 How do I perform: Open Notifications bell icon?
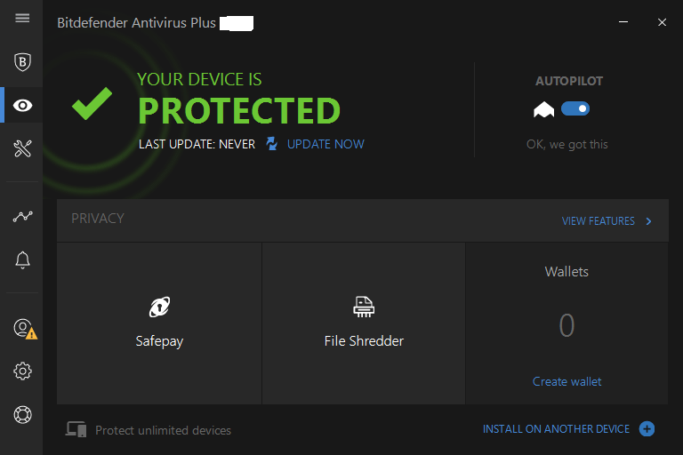22,260
